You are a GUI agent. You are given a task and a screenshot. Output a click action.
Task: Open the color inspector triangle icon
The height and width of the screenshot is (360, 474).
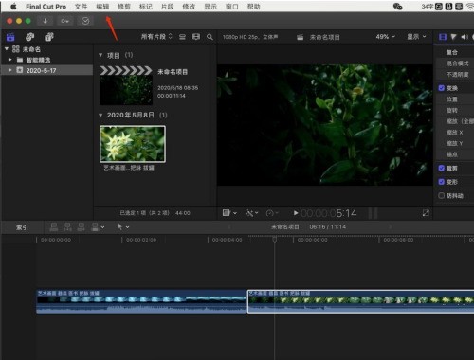click(x=453, y=37)
